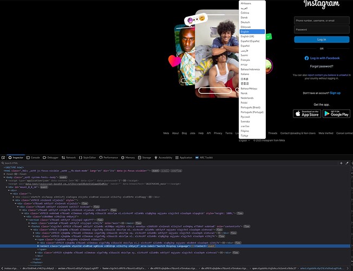Open the Inspector tab

pyautogui.click(x=16, y=158)
